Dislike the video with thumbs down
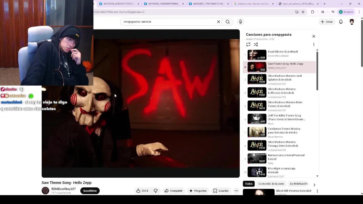 156,191
